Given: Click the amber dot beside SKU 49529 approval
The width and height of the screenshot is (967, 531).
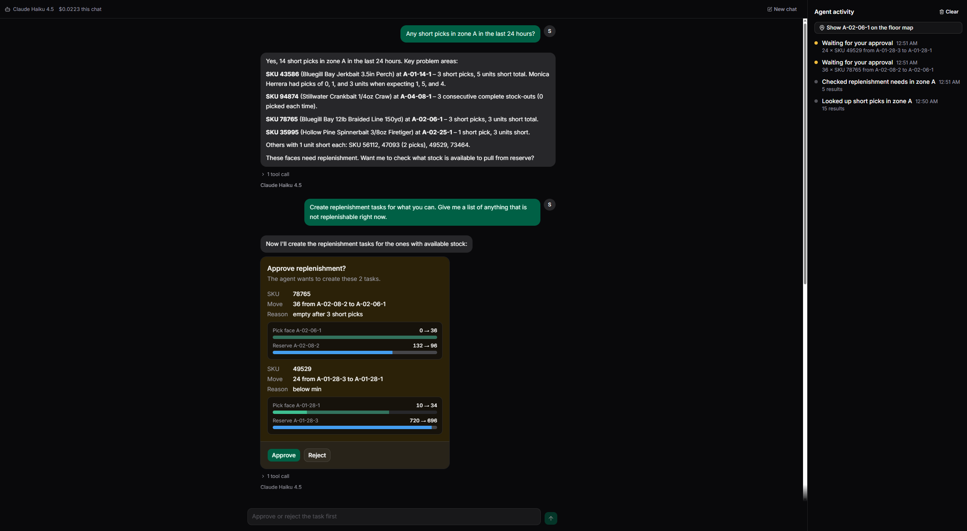Looking at the screenshot, I should pos(816,43).
